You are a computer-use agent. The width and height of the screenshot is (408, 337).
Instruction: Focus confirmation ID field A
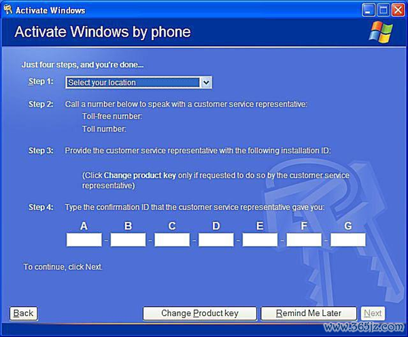tap(84, 239)
